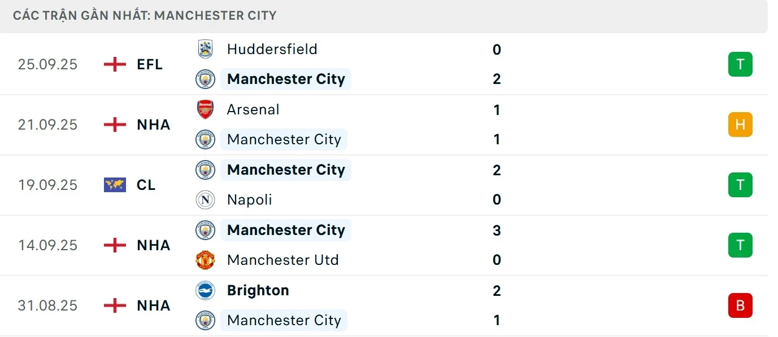Click the green T badge for the Huddersfield match

pyautogui.click(x=740, y=64)
